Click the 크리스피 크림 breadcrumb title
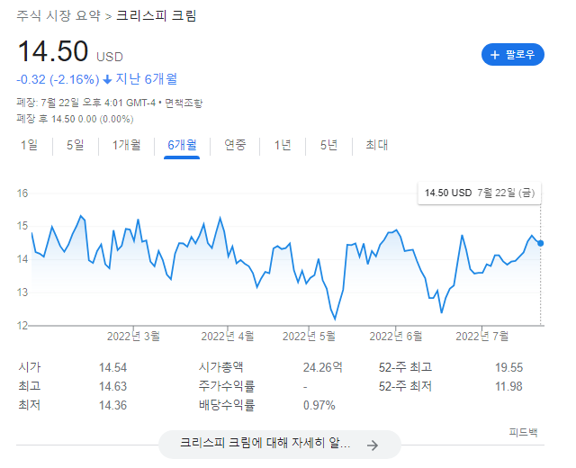Viewport: 576px width, 468px height. (157, 16)
